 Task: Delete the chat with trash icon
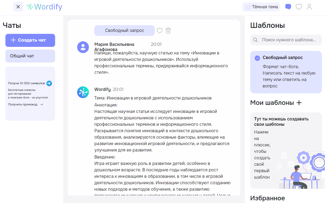pos(168,31)
